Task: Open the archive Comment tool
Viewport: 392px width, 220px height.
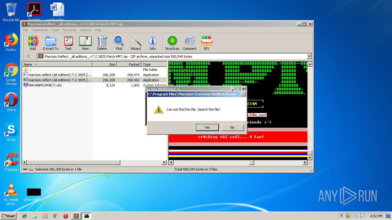Action: click(190, 43)
